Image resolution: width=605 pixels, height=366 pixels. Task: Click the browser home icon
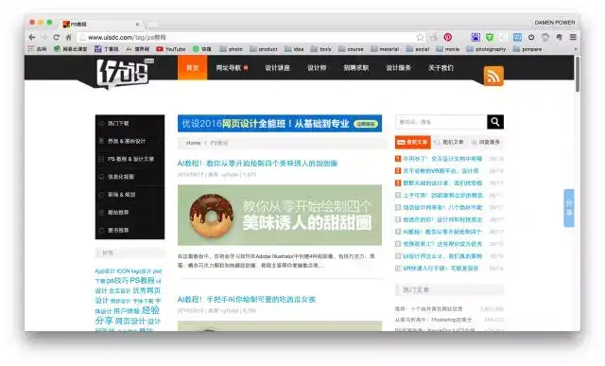click(69, 37)
